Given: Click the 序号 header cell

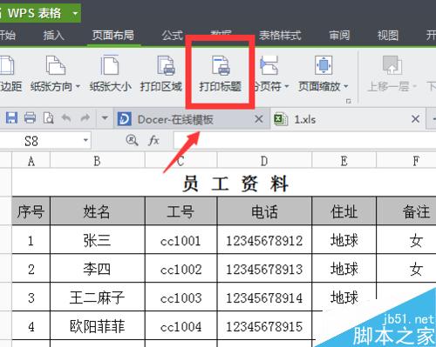Looking at the screenshot, I should click(31, 211).
